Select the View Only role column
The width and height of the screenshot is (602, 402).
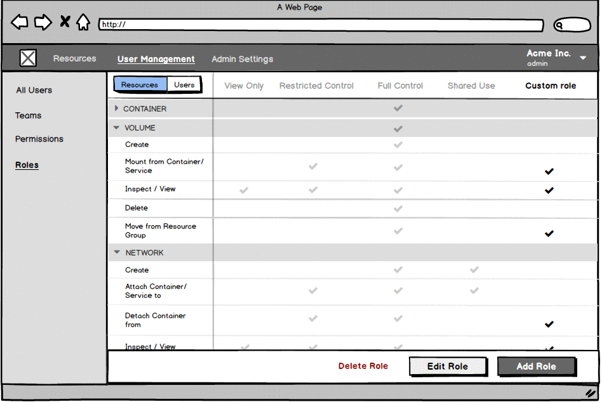[244, 86]
